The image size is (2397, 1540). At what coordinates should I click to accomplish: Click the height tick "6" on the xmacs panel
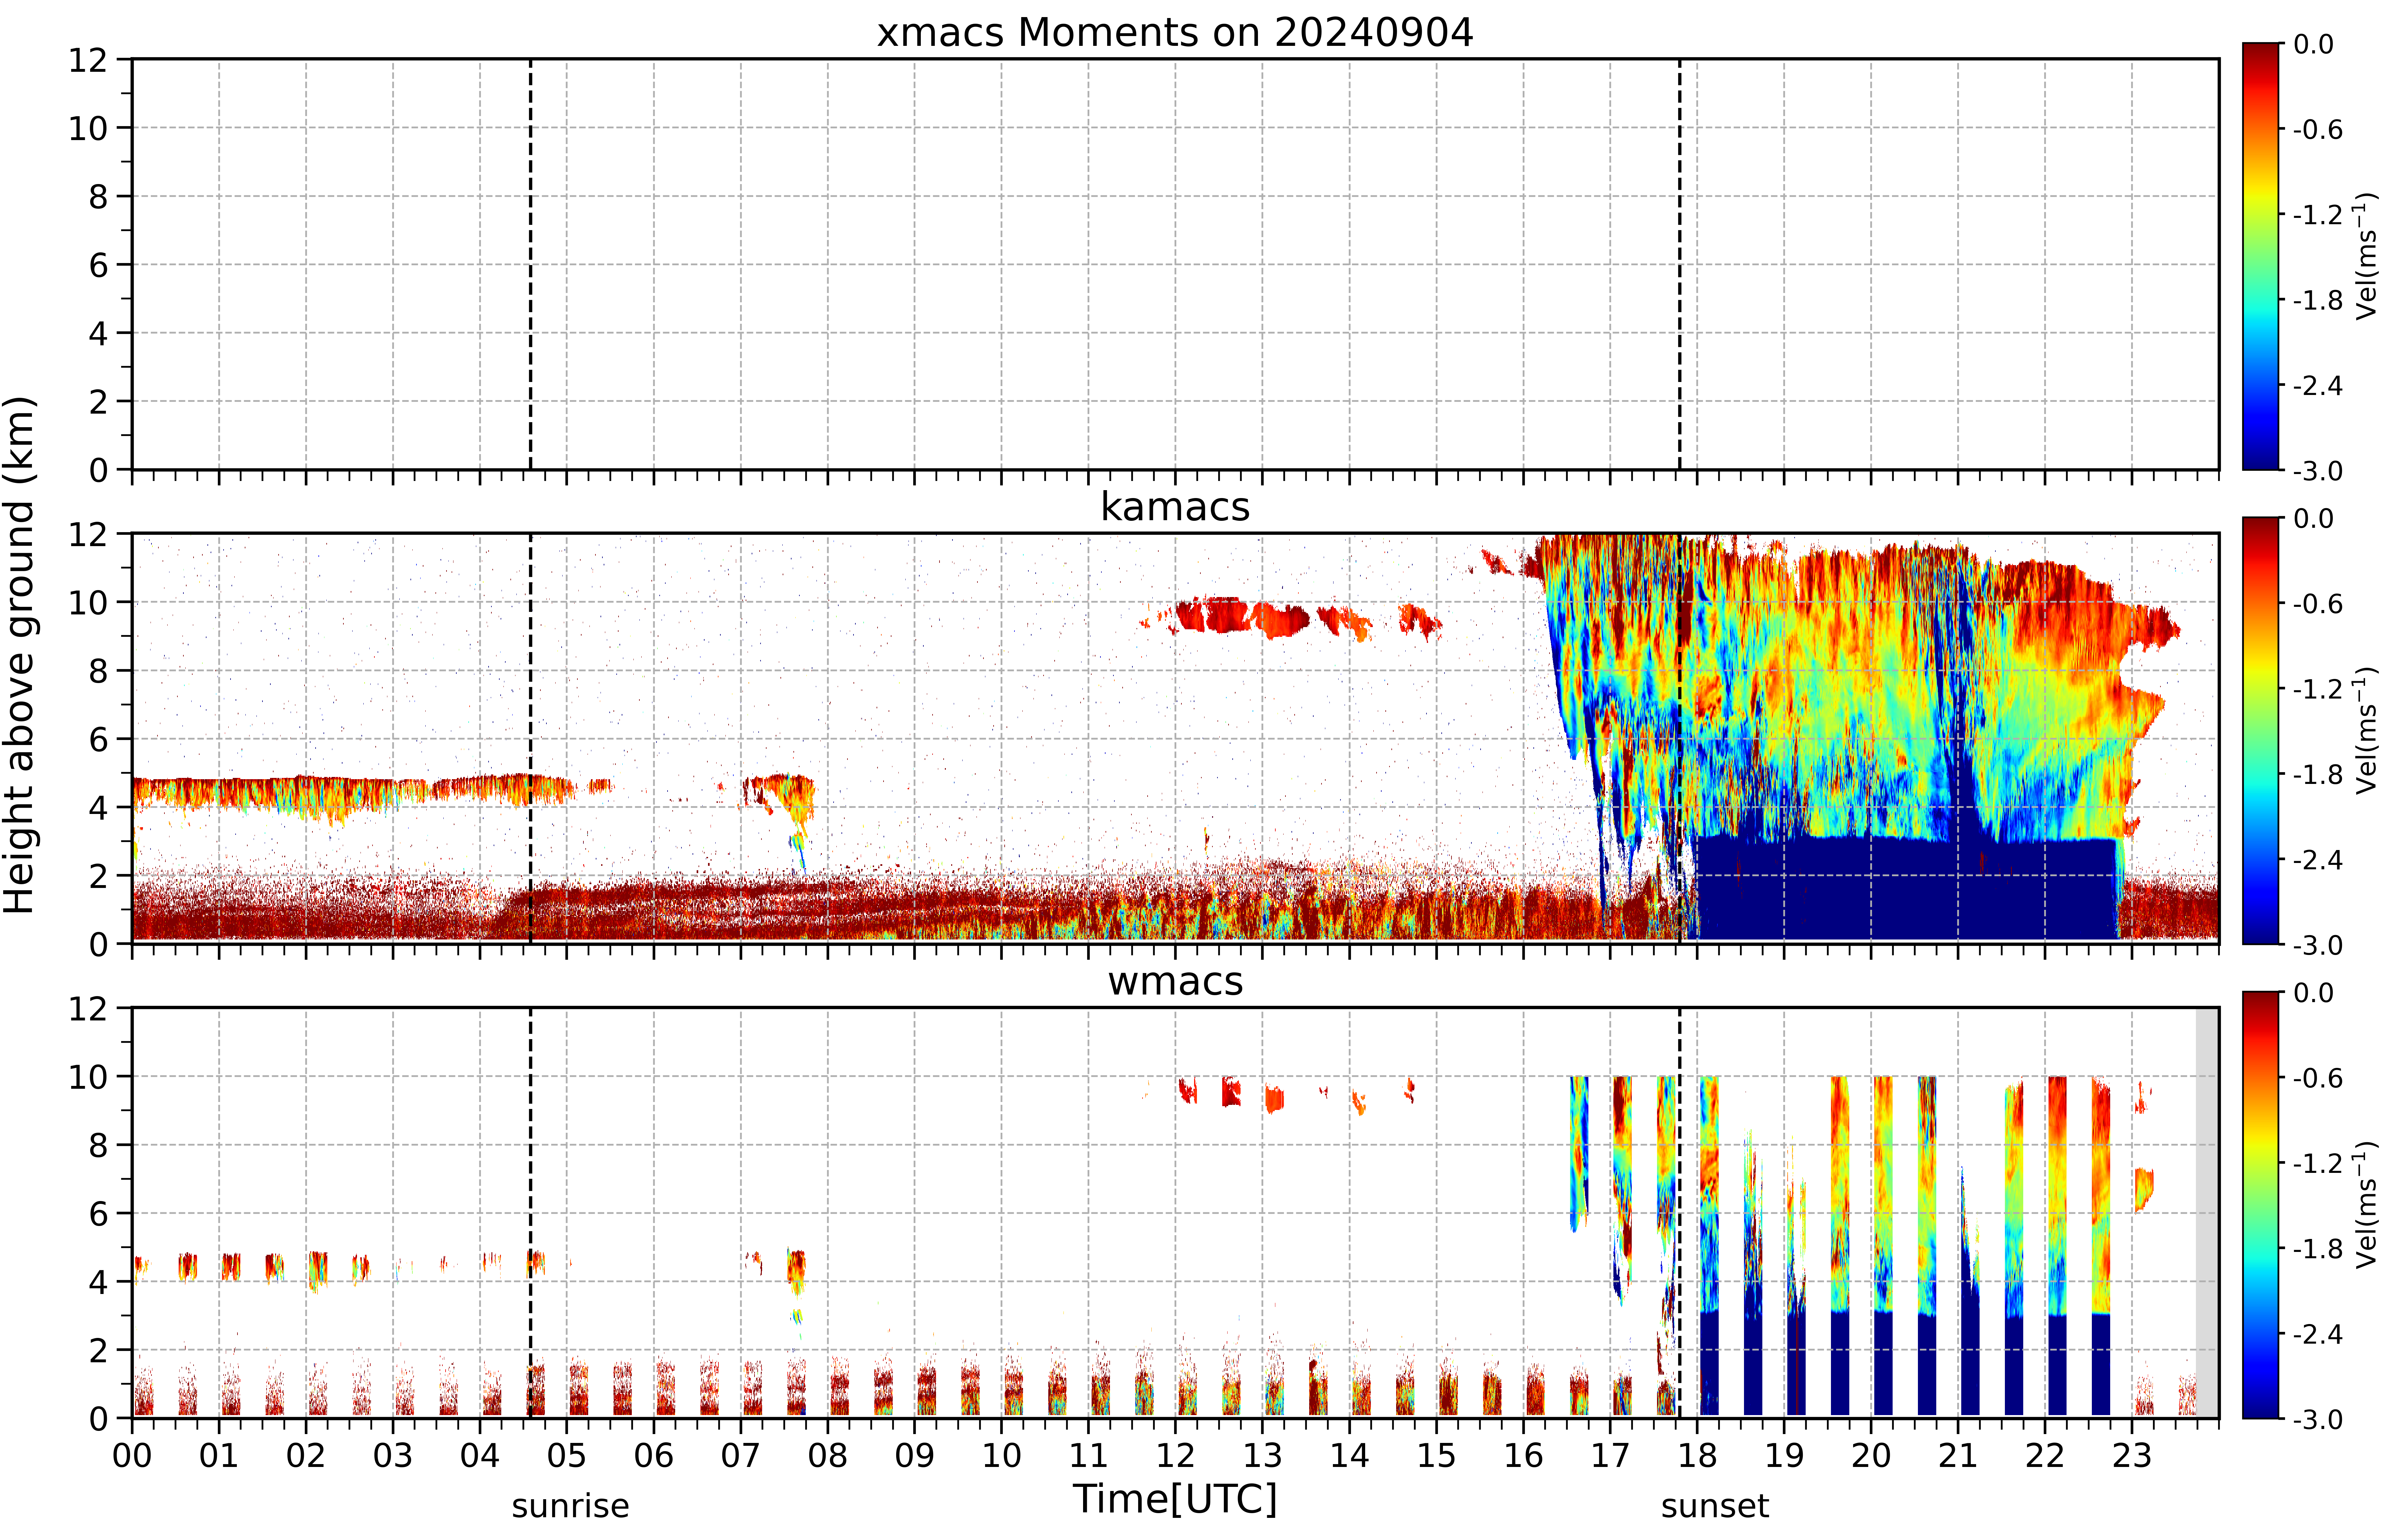pos(98,265)
